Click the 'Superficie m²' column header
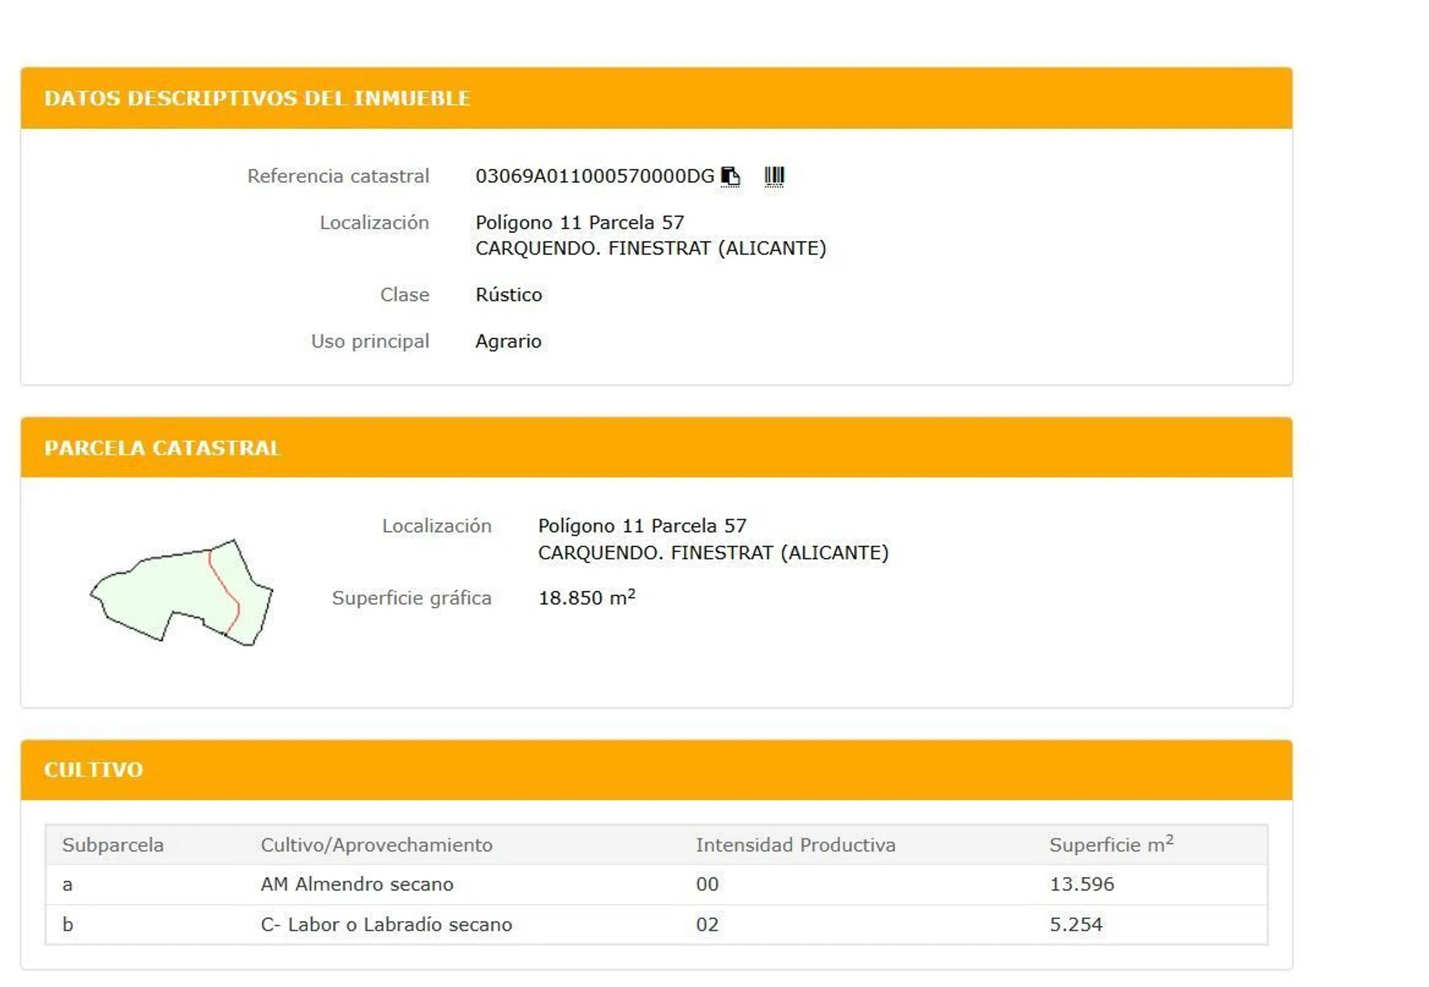 (x=1110, y=845)
